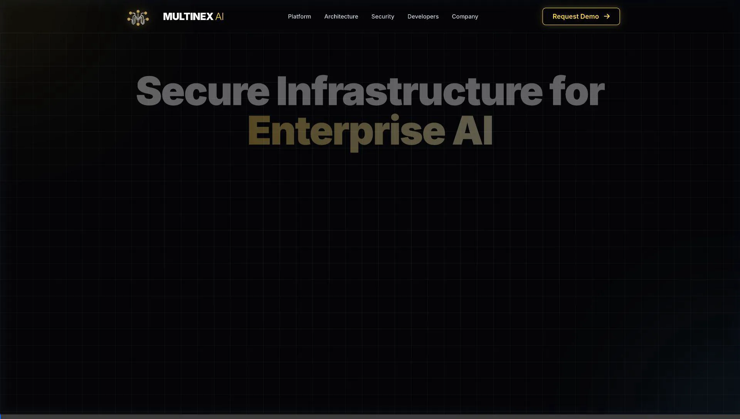Open the Platform menu item
Screen dimensions: 740x419
(299, 16)
